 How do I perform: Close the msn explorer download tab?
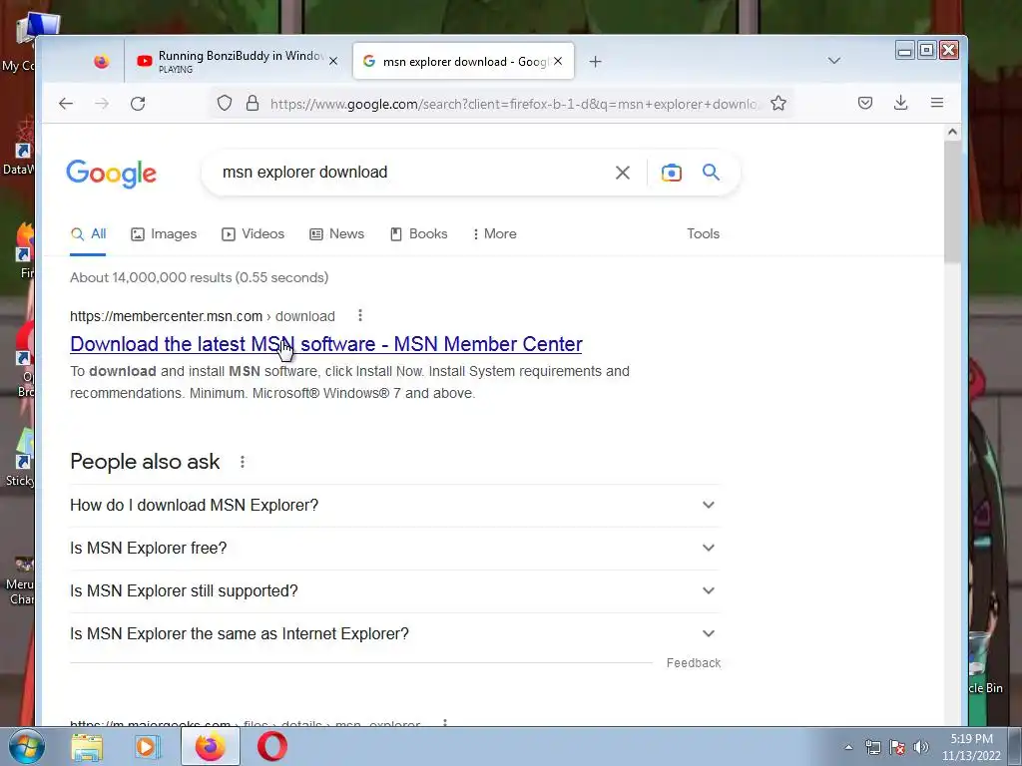point(558,61)
